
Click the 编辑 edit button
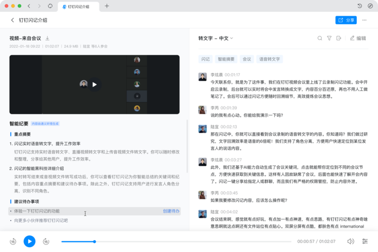click(x=358, y=38)
